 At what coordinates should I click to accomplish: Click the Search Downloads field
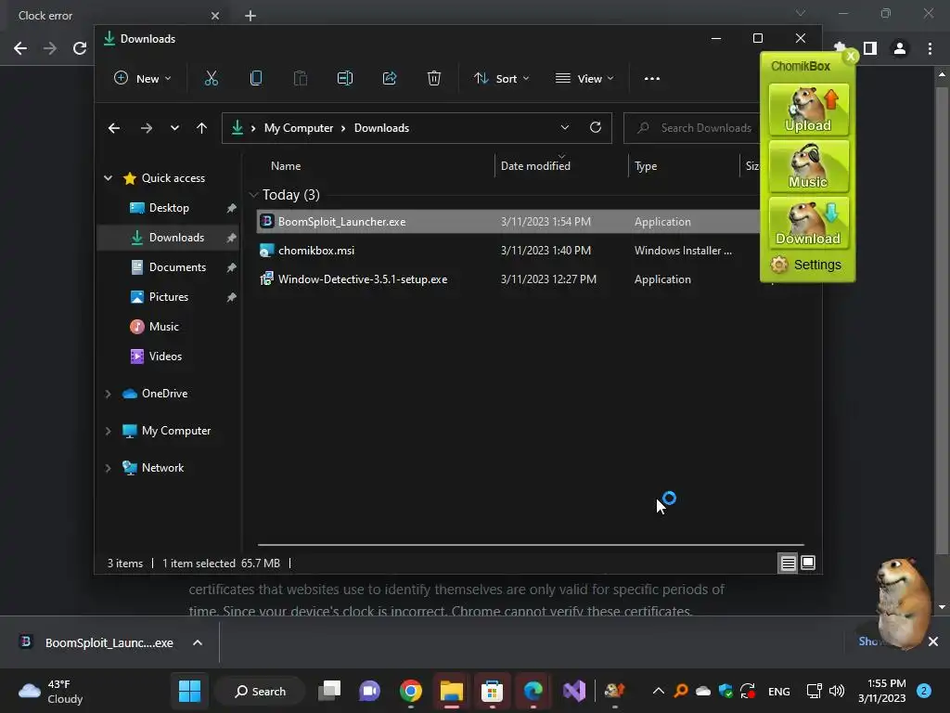pyautogui.click(x=692, y=128)
